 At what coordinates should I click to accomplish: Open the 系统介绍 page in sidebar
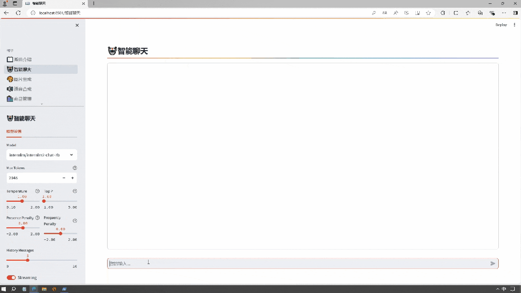tap(41, 59)
